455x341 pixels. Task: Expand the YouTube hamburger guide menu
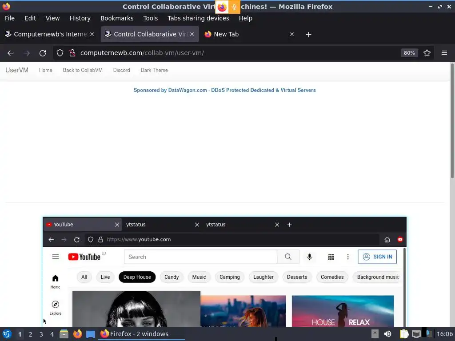coord(56,257)
